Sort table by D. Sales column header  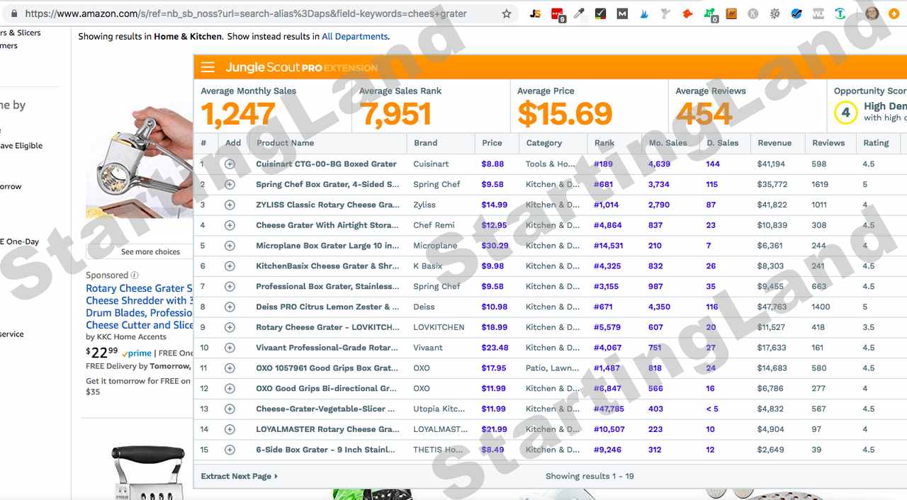point(722,143)
